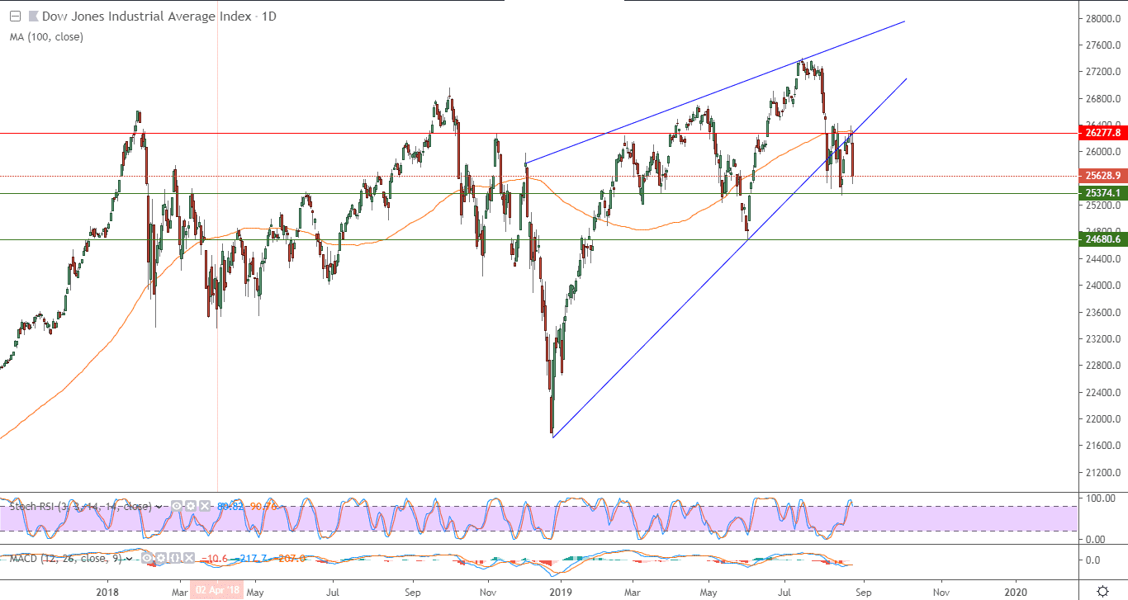Remove the MACD indicator with X
Screen dimensions: 1128x600
pyautogui.click(x=189, y=559)
